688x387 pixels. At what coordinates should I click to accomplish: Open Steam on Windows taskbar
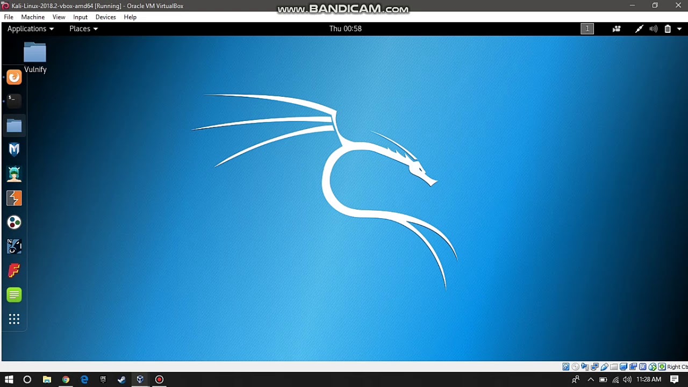pyautogui.click(x=121, y=379)
